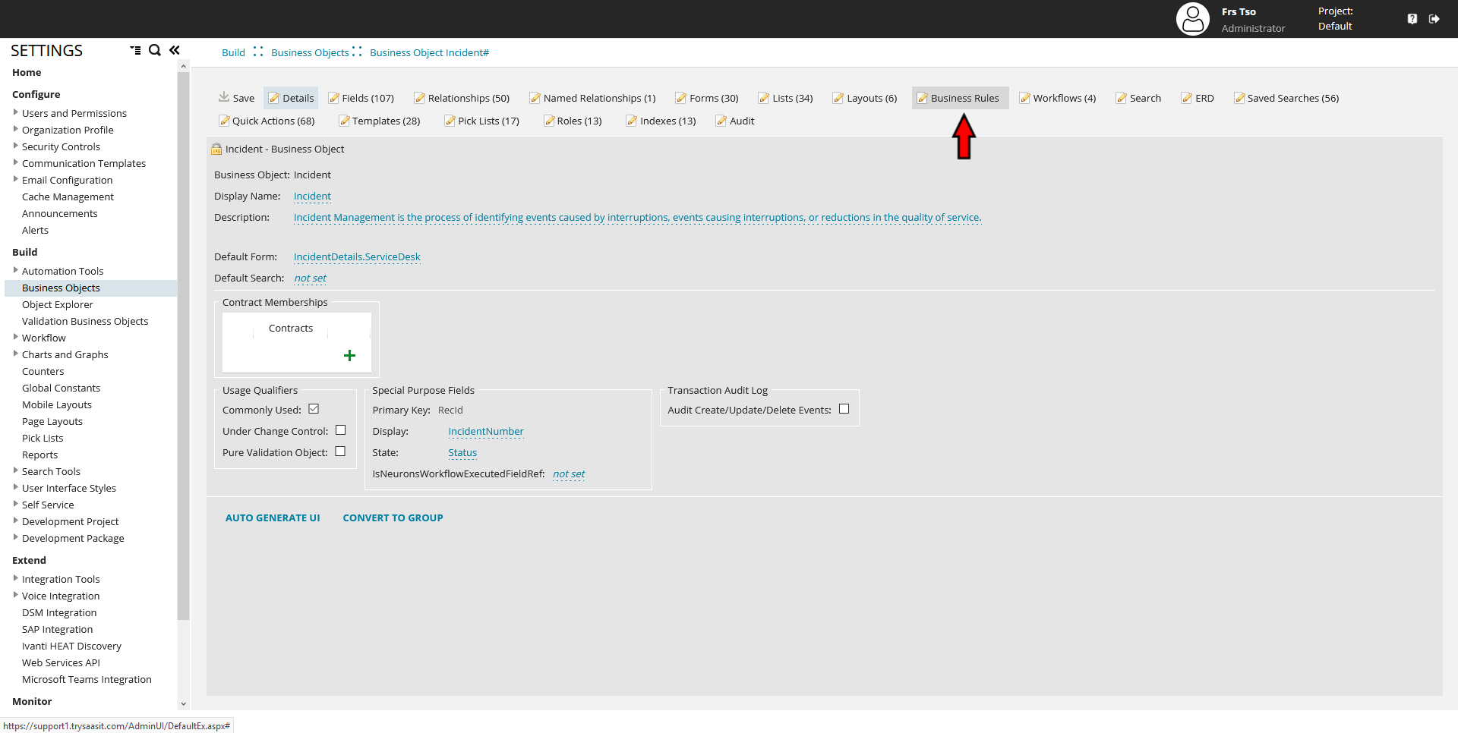Enable Under Change Control
This screenshot has width=1458, height=733.
tap(340, 429)
